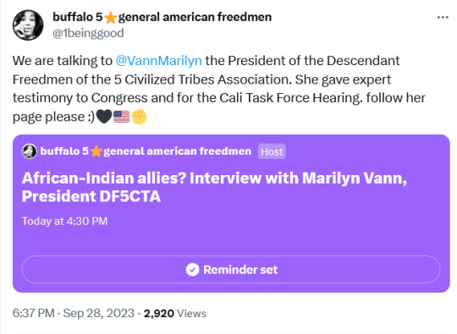Click the tweet author's profile avatar
The image size is (457, 334).
coord(28,25)
